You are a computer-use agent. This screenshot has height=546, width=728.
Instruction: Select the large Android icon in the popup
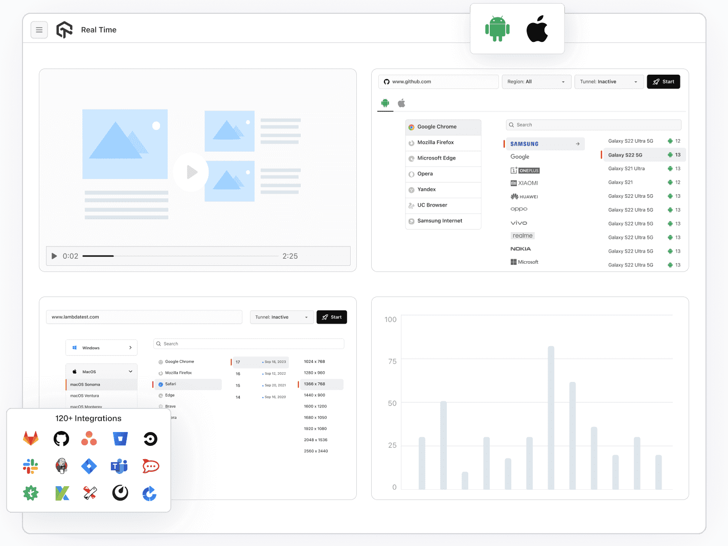(x=497, y=29)
